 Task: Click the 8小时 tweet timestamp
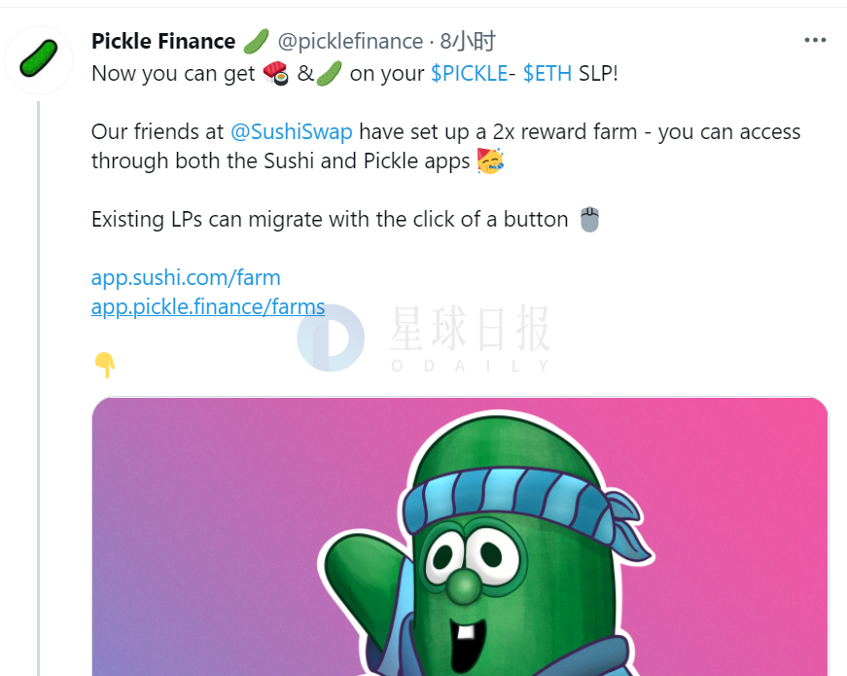[467, 42]
